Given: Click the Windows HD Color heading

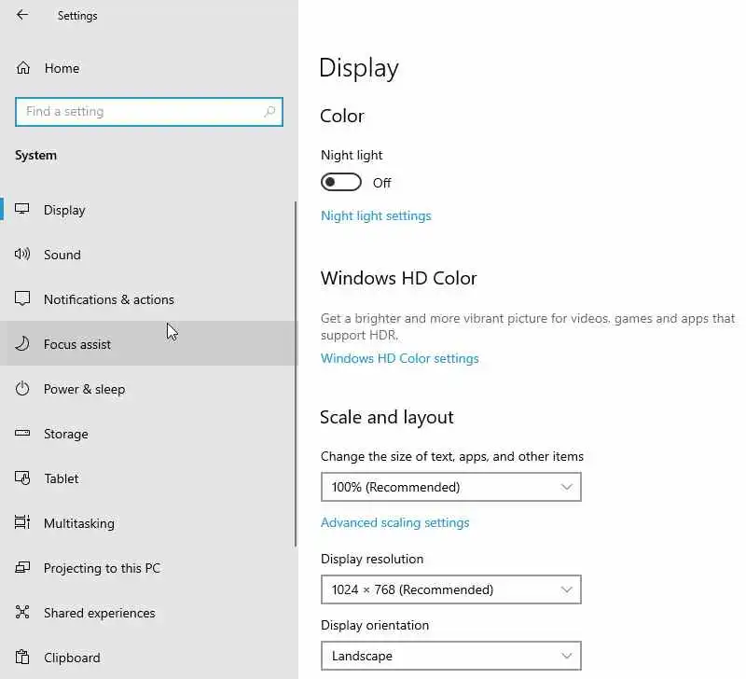Looking at the screenshot, I should coord(399,278).
